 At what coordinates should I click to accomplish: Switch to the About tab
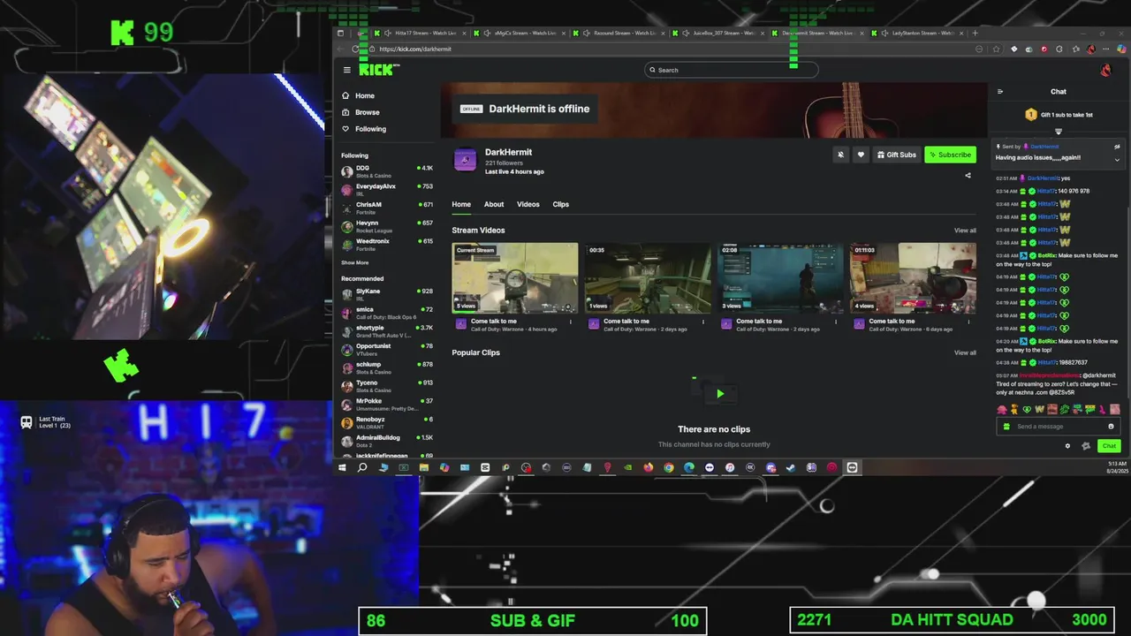pos(494,204)
